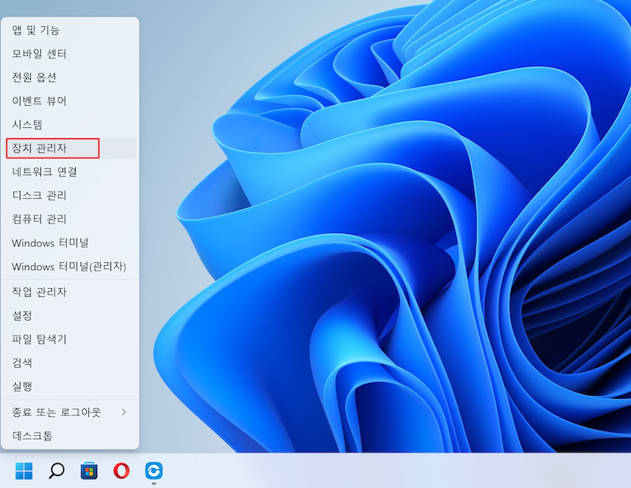
Task: Choose 데스크톱 at the menu bottom
Action: click(70, 436)
